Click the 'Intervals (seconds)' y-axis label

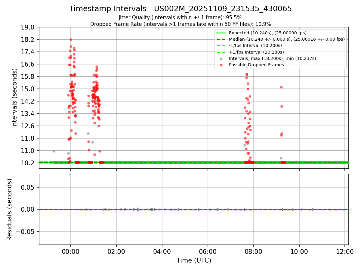[14, 98]
